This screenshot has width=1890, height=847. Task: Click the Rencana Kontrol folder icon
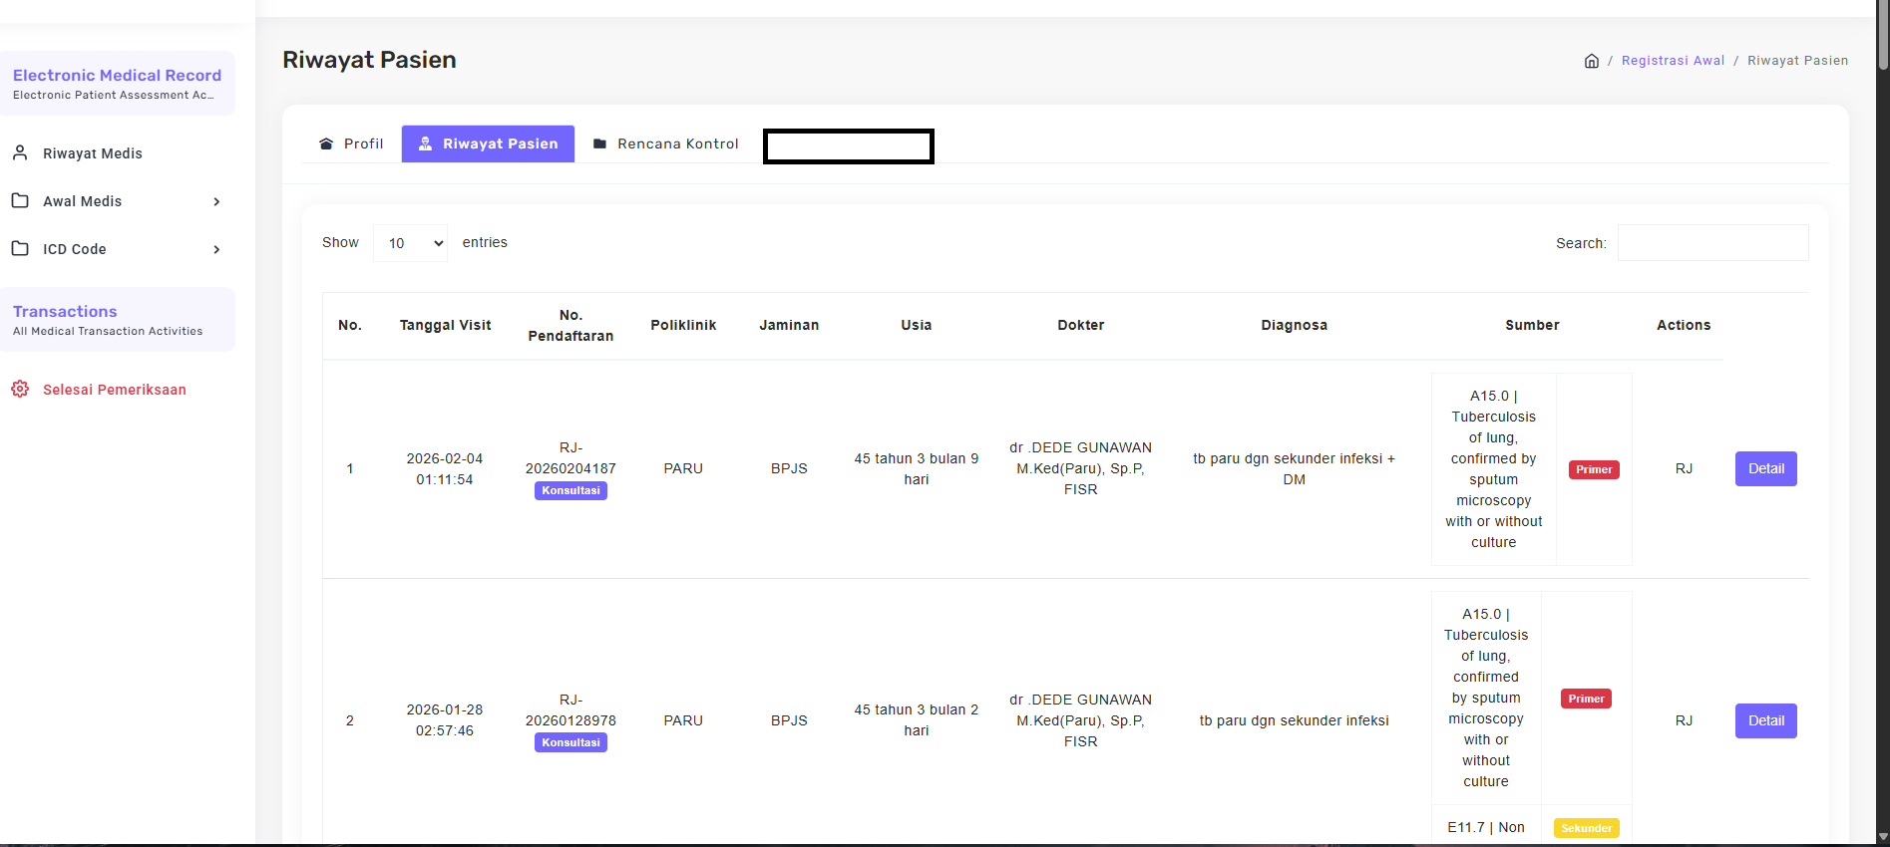[599, 143]
